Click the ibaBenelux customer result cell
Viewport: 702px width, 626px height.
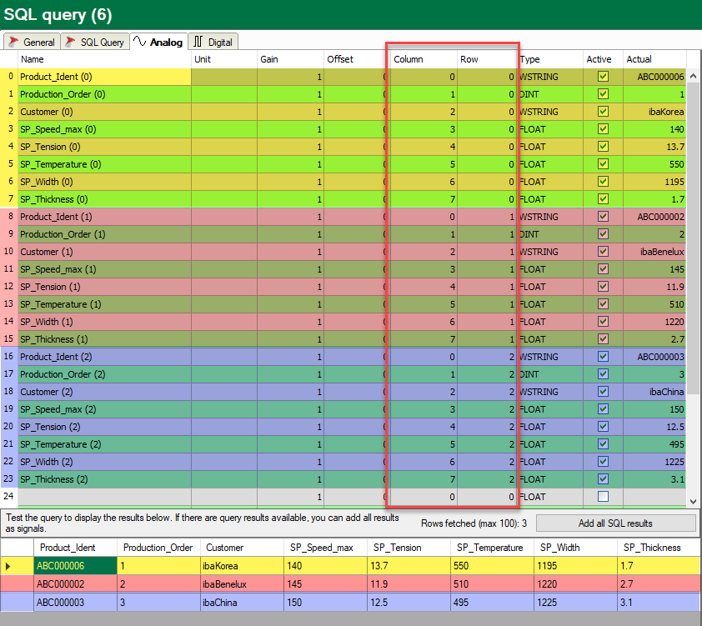tap(241, 584)
